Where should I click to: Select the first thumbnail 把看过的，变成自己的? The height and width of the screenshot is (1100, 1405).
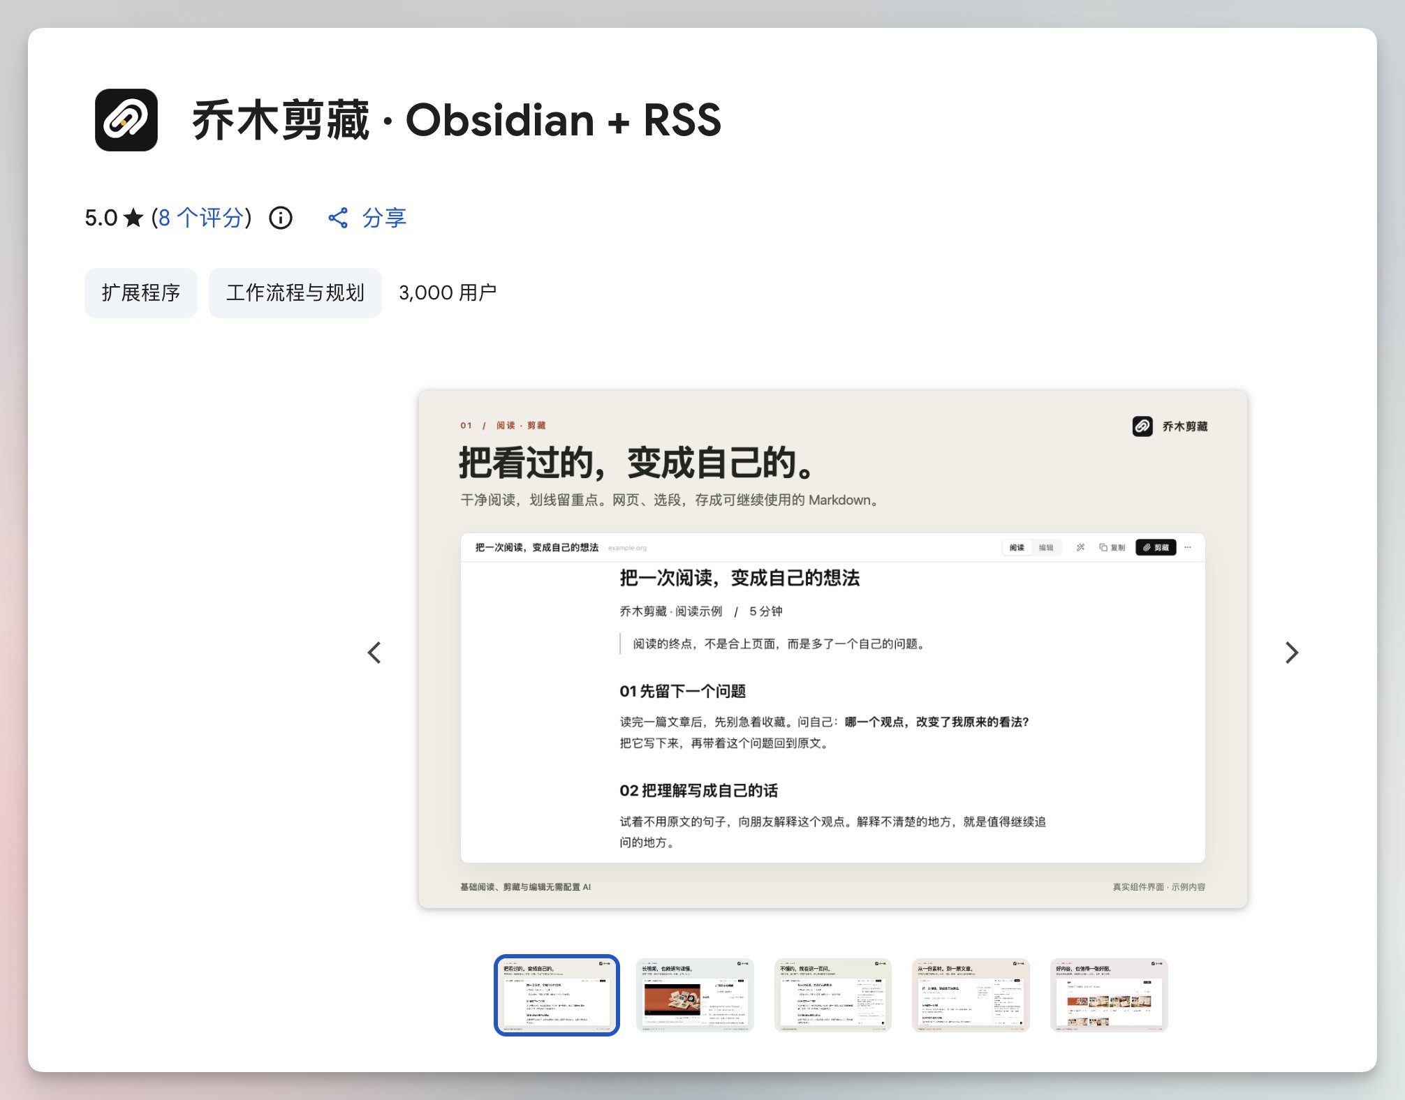click(x=557, y=995)
